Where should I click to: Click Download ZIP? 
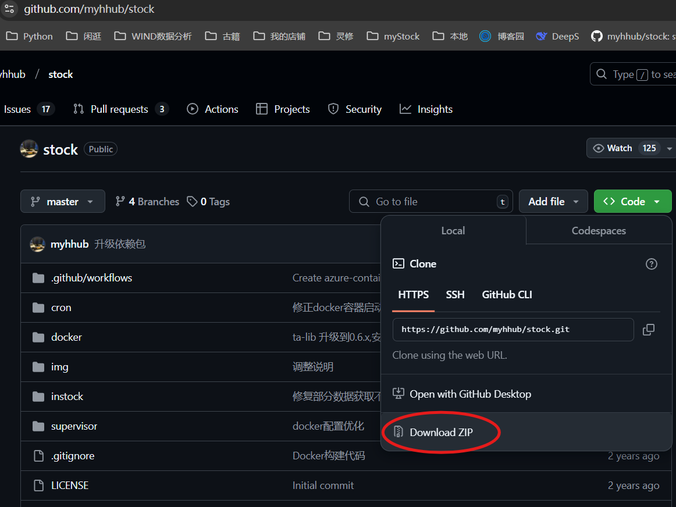pos(526,432)
